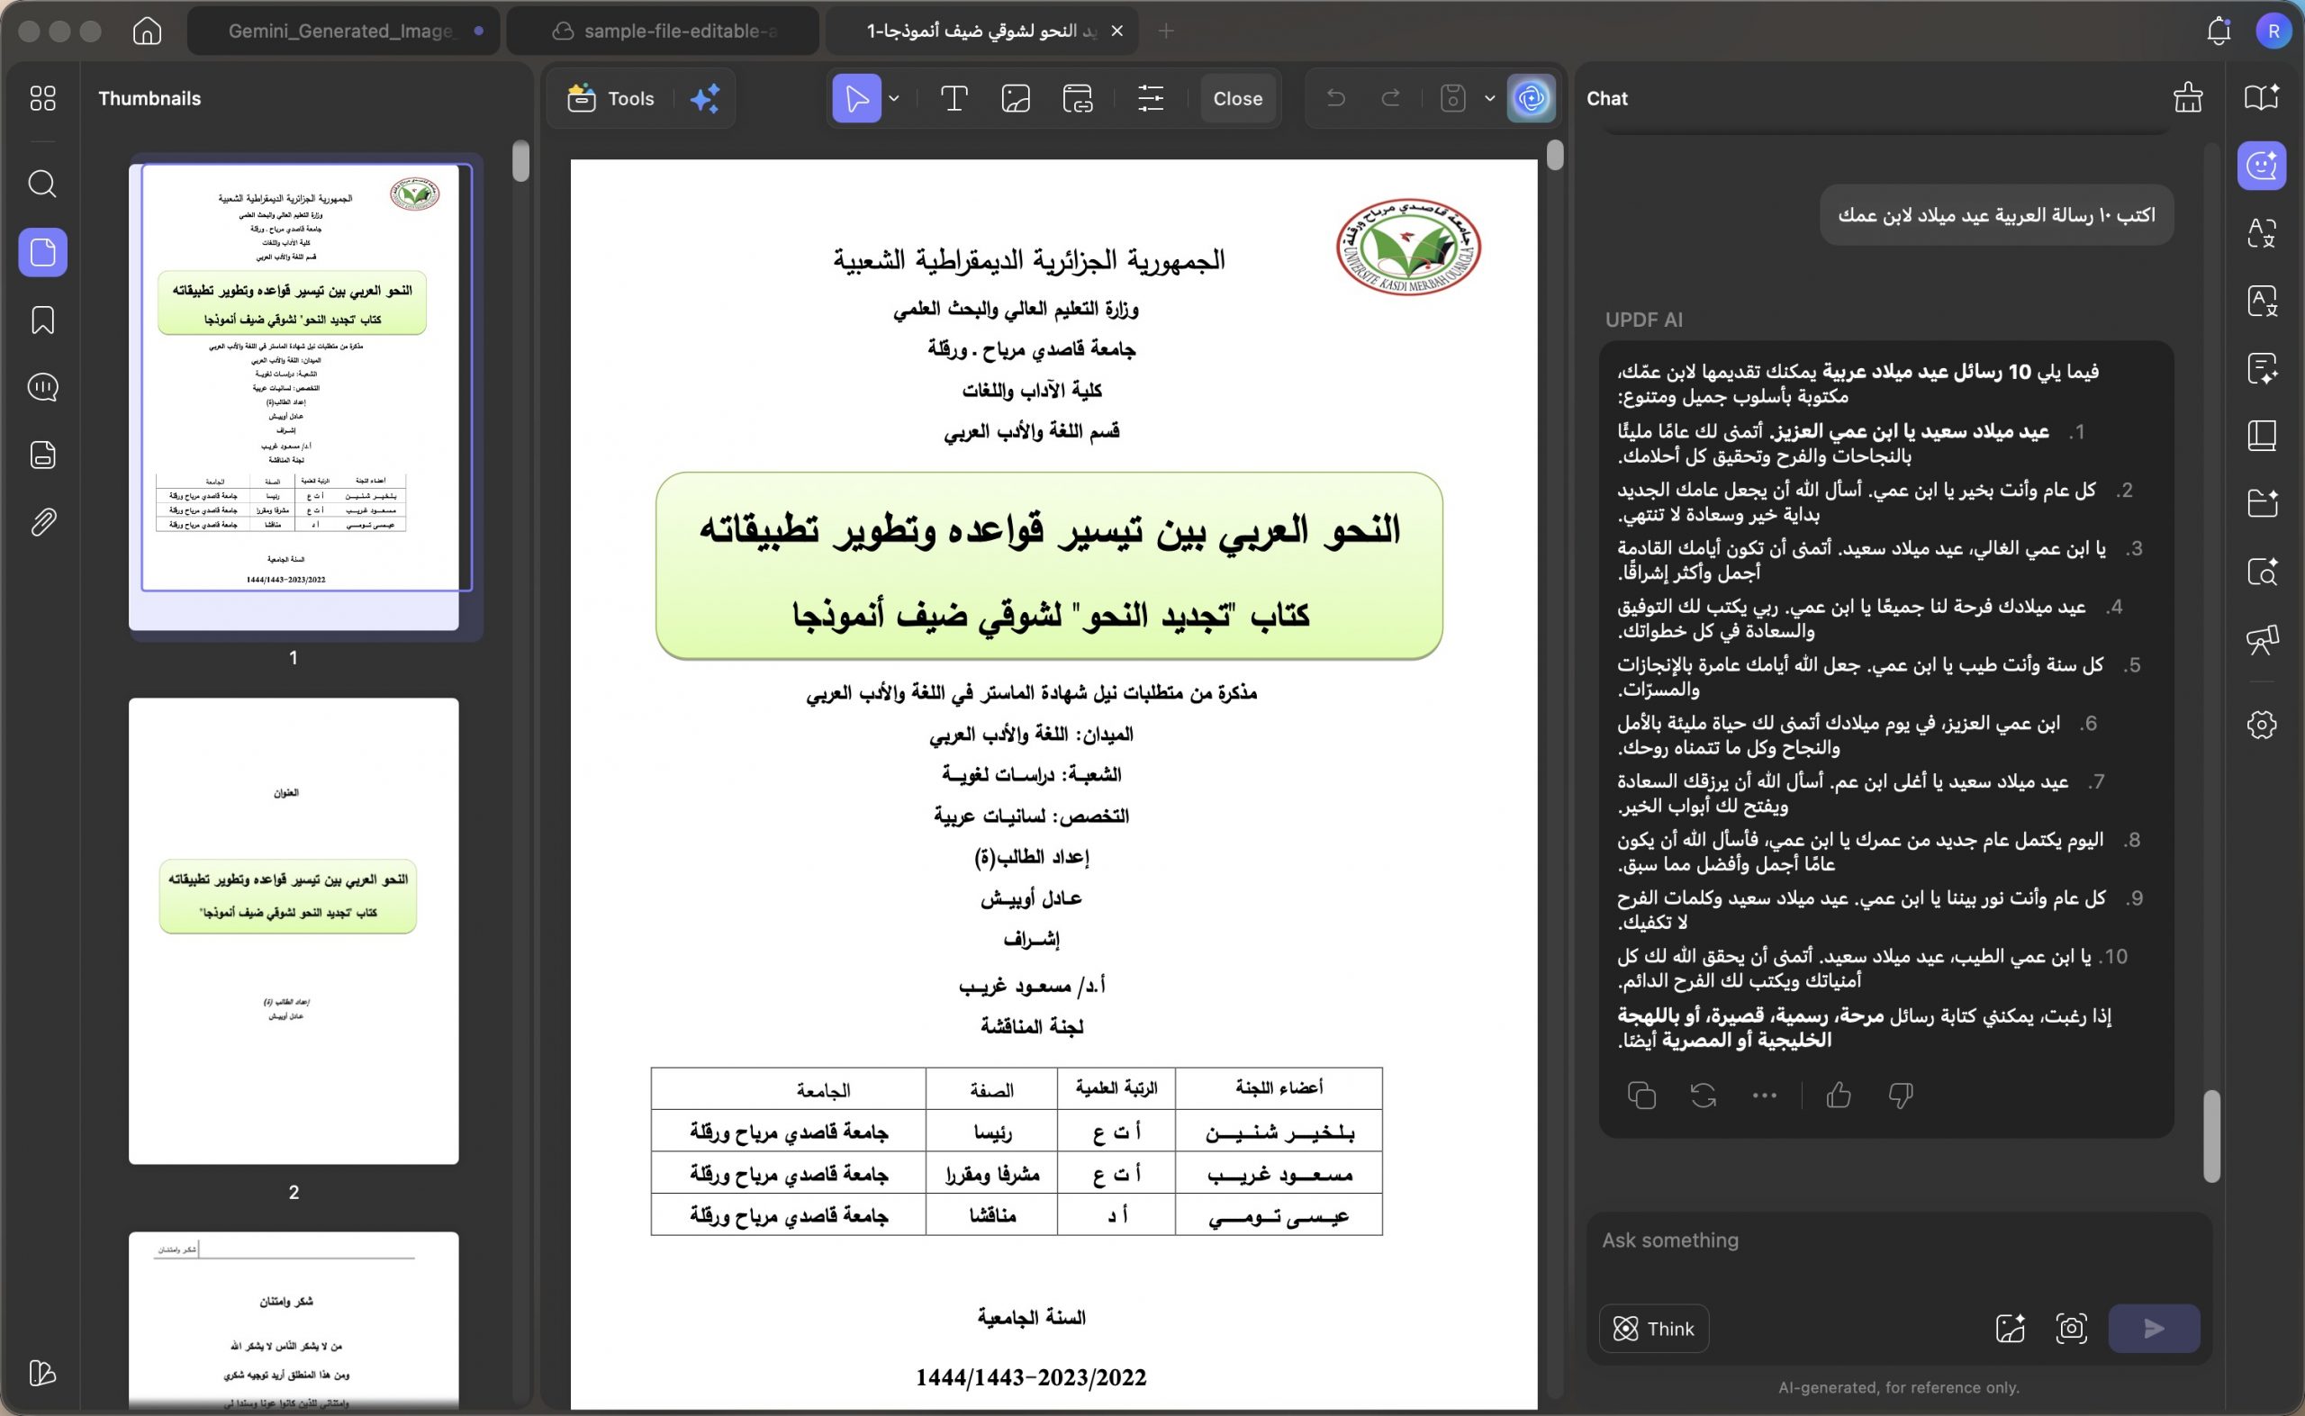The height and width of the screenshot is (1416, 2305).
Task: Click the university logo in the document
Action: tap(1407, 247)
